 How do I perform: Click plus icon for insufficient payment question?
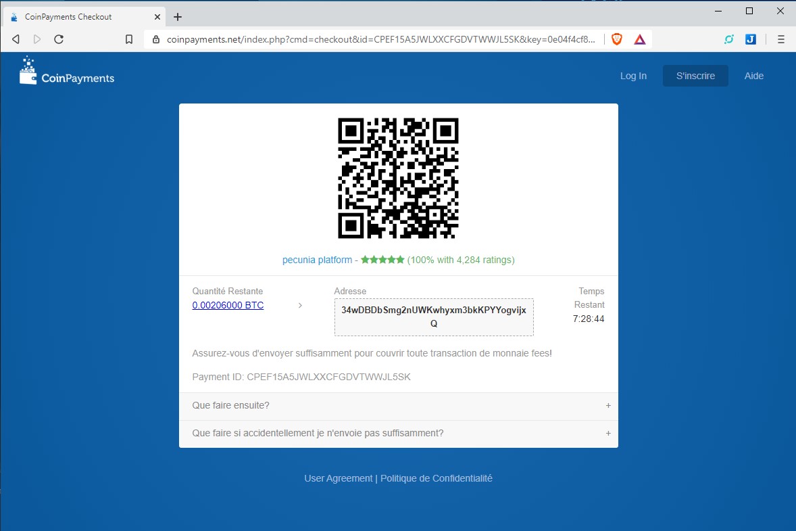(x=608, y=434)
